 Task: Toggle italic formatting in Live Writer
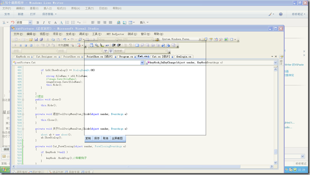(44, 23)
